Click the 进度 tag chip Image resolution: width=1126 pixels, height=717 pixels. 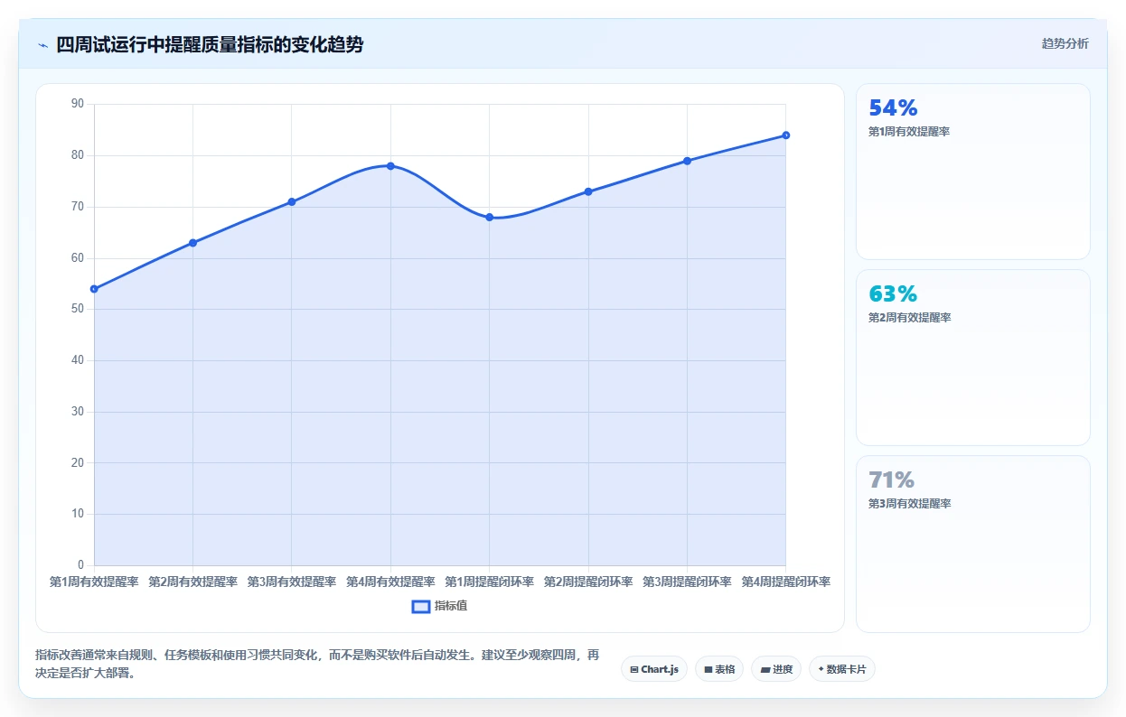coord(776,669)
